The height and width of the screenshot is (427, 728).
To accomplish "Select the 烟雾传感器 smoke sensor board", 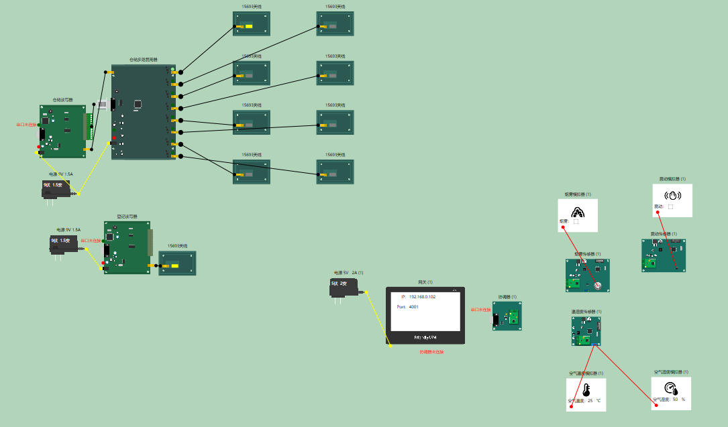I will click(x=587, y=276).
